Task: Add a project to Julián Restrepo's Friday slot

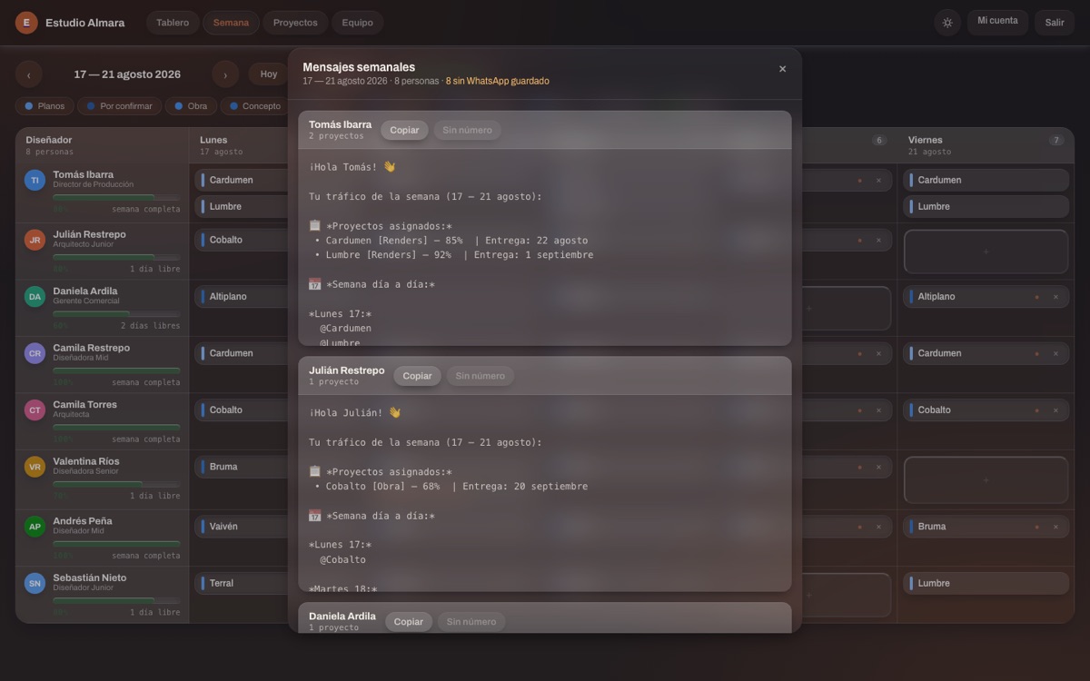Action: tap(986, 252)
